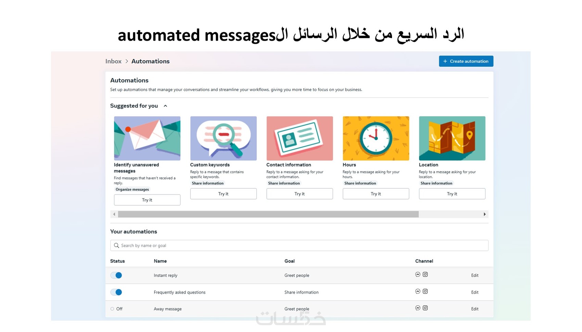582x332 pixels.
Task: Enable the Away message status toggle
Action: pyautogui.click(x=113, y=309)
